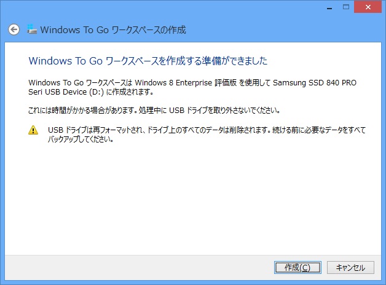Screen dimensions: 386x285
Task: Click the warning text USB ドライブは再フォーマットされ
Action: pos(207,135)
